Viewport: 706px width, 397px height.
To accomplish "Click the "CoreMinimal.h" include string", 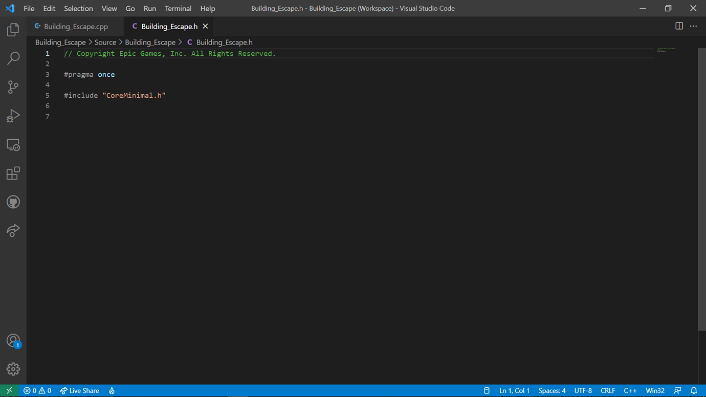I will pos(134,95).
